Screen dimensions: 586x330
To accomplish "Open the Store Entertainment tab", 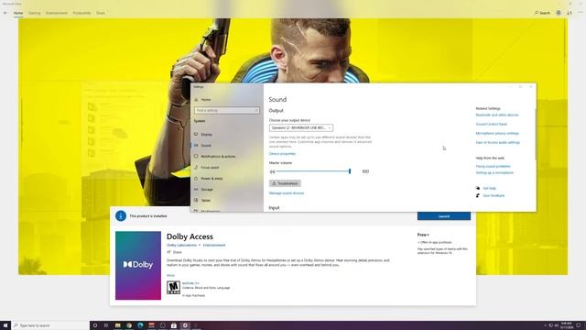I will (57, 13).
